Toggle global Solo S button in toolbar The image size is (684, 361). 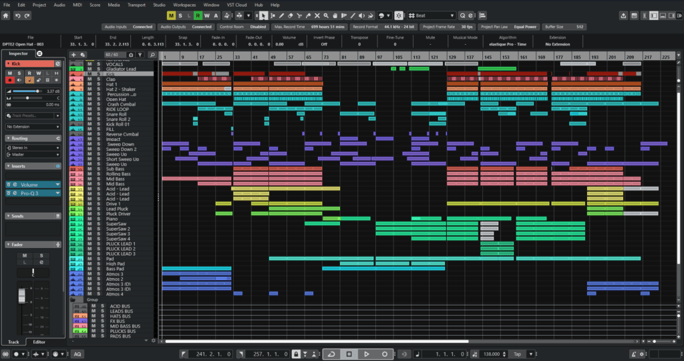180,16
